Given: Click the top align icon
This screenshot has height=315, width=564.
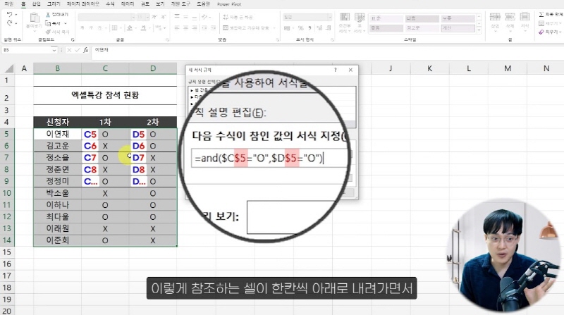Looking at the screenshot, I should [177, 17].
